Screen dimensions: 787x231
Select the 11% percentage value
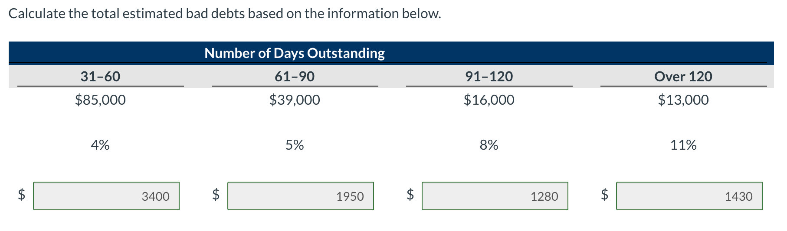(683, 144)
